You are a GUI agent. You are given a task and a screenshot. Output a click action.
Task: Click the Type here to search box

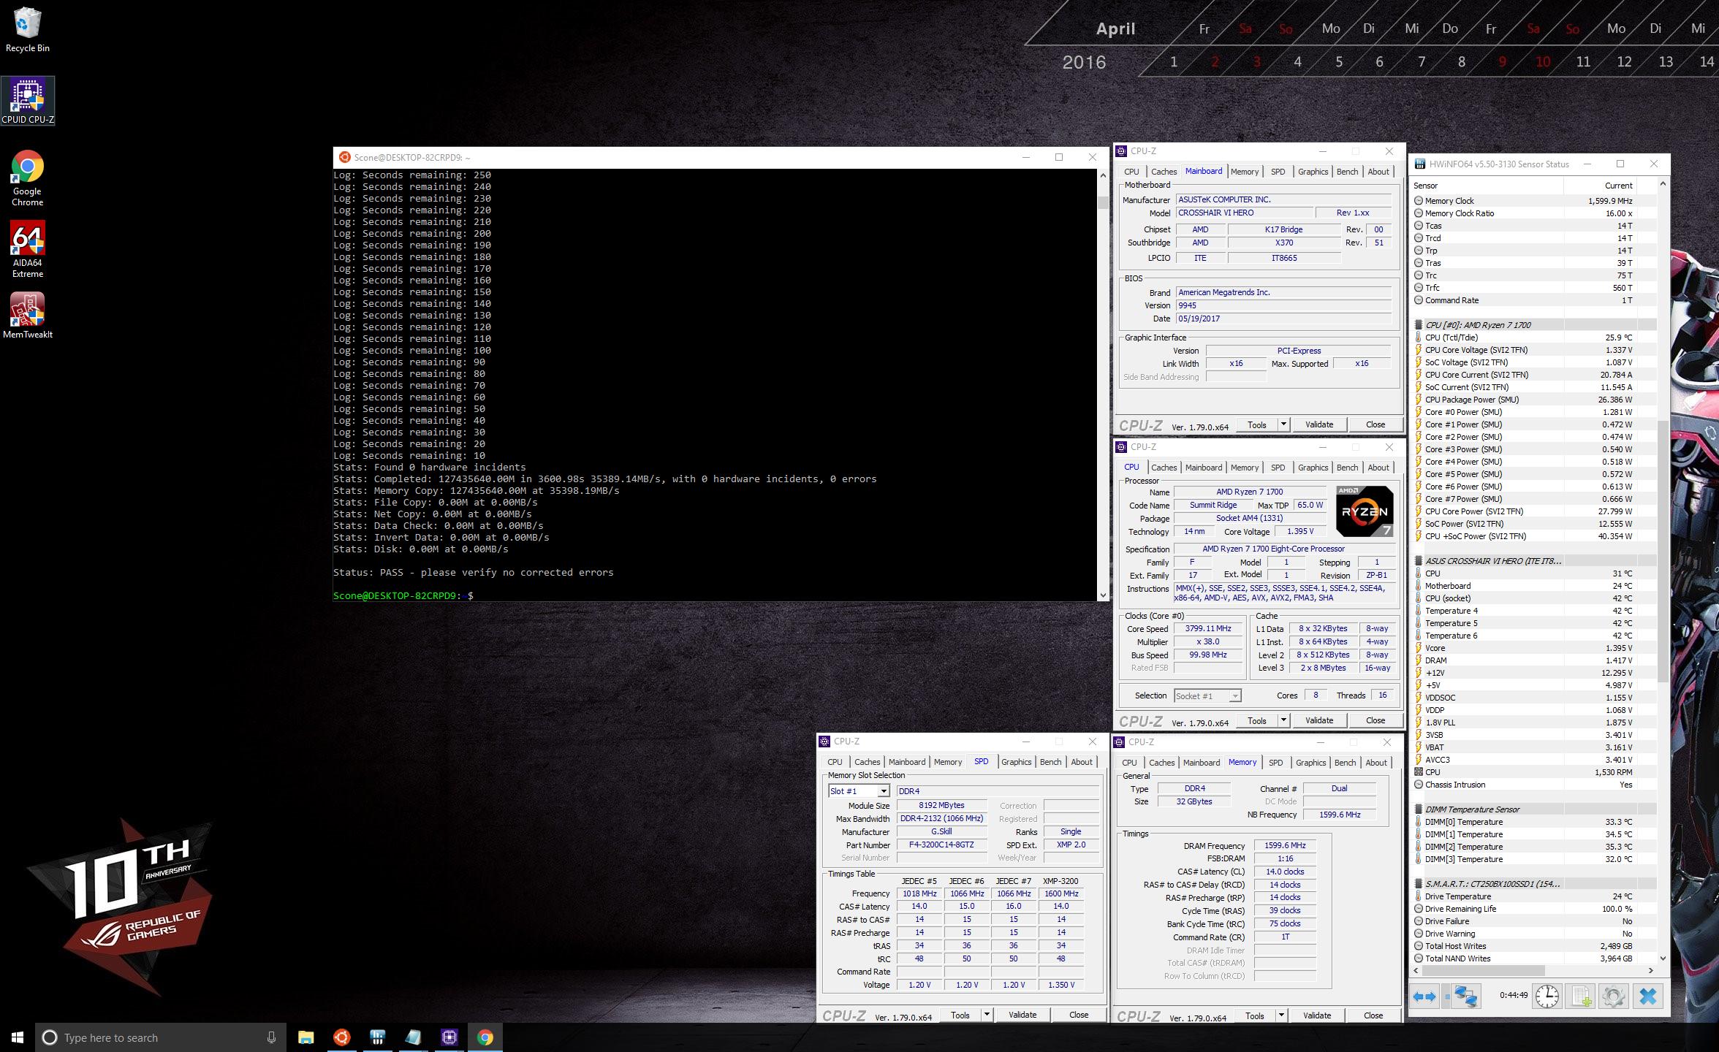click(159, 1037)
